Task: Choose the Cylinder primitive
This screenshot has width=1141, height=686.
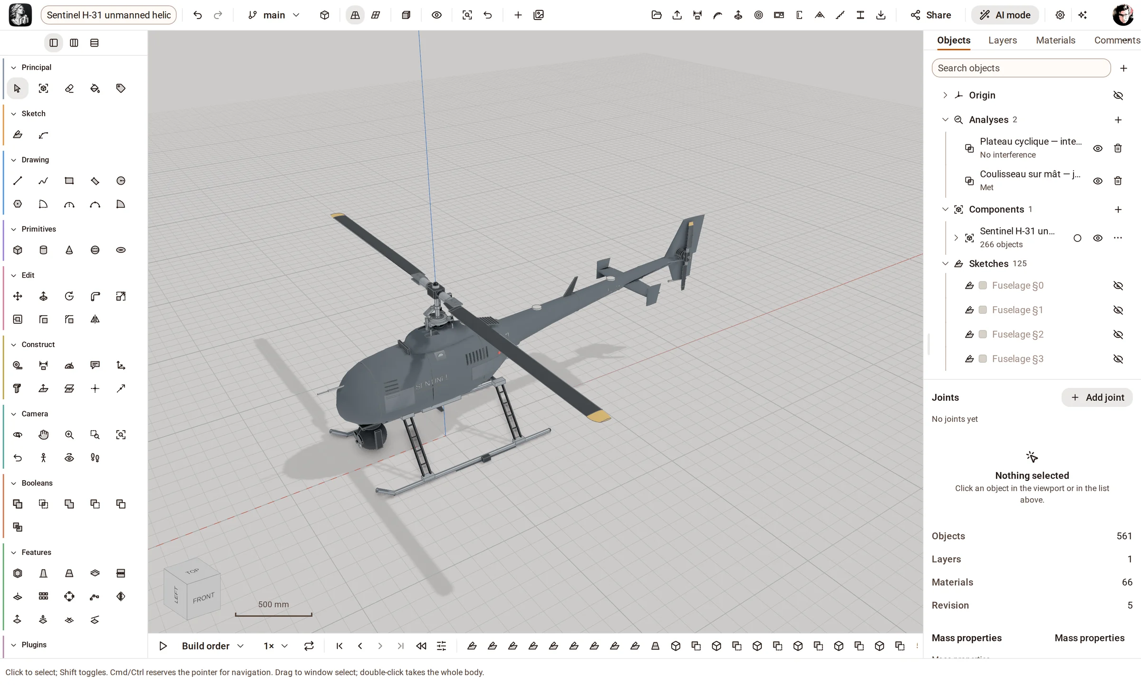Action: (43, 250)
